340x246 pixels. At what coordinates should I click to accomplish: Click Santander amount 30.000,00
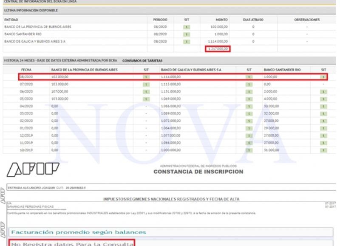[271, 106]
